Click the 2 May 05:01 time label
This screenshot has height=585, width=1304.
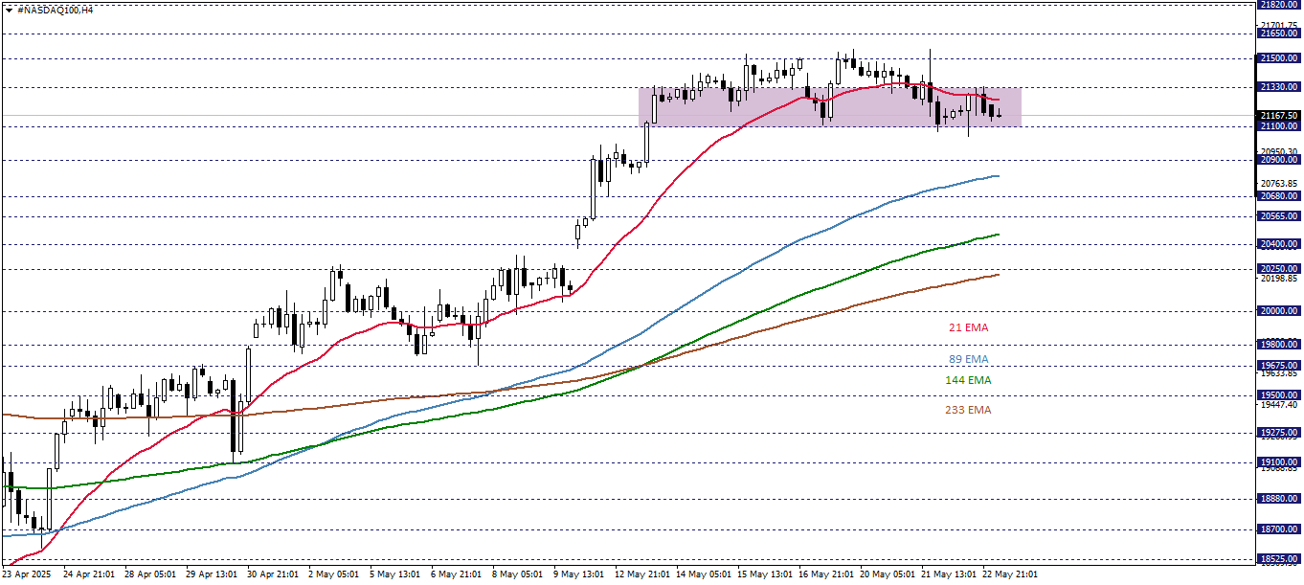coord(333,574)
